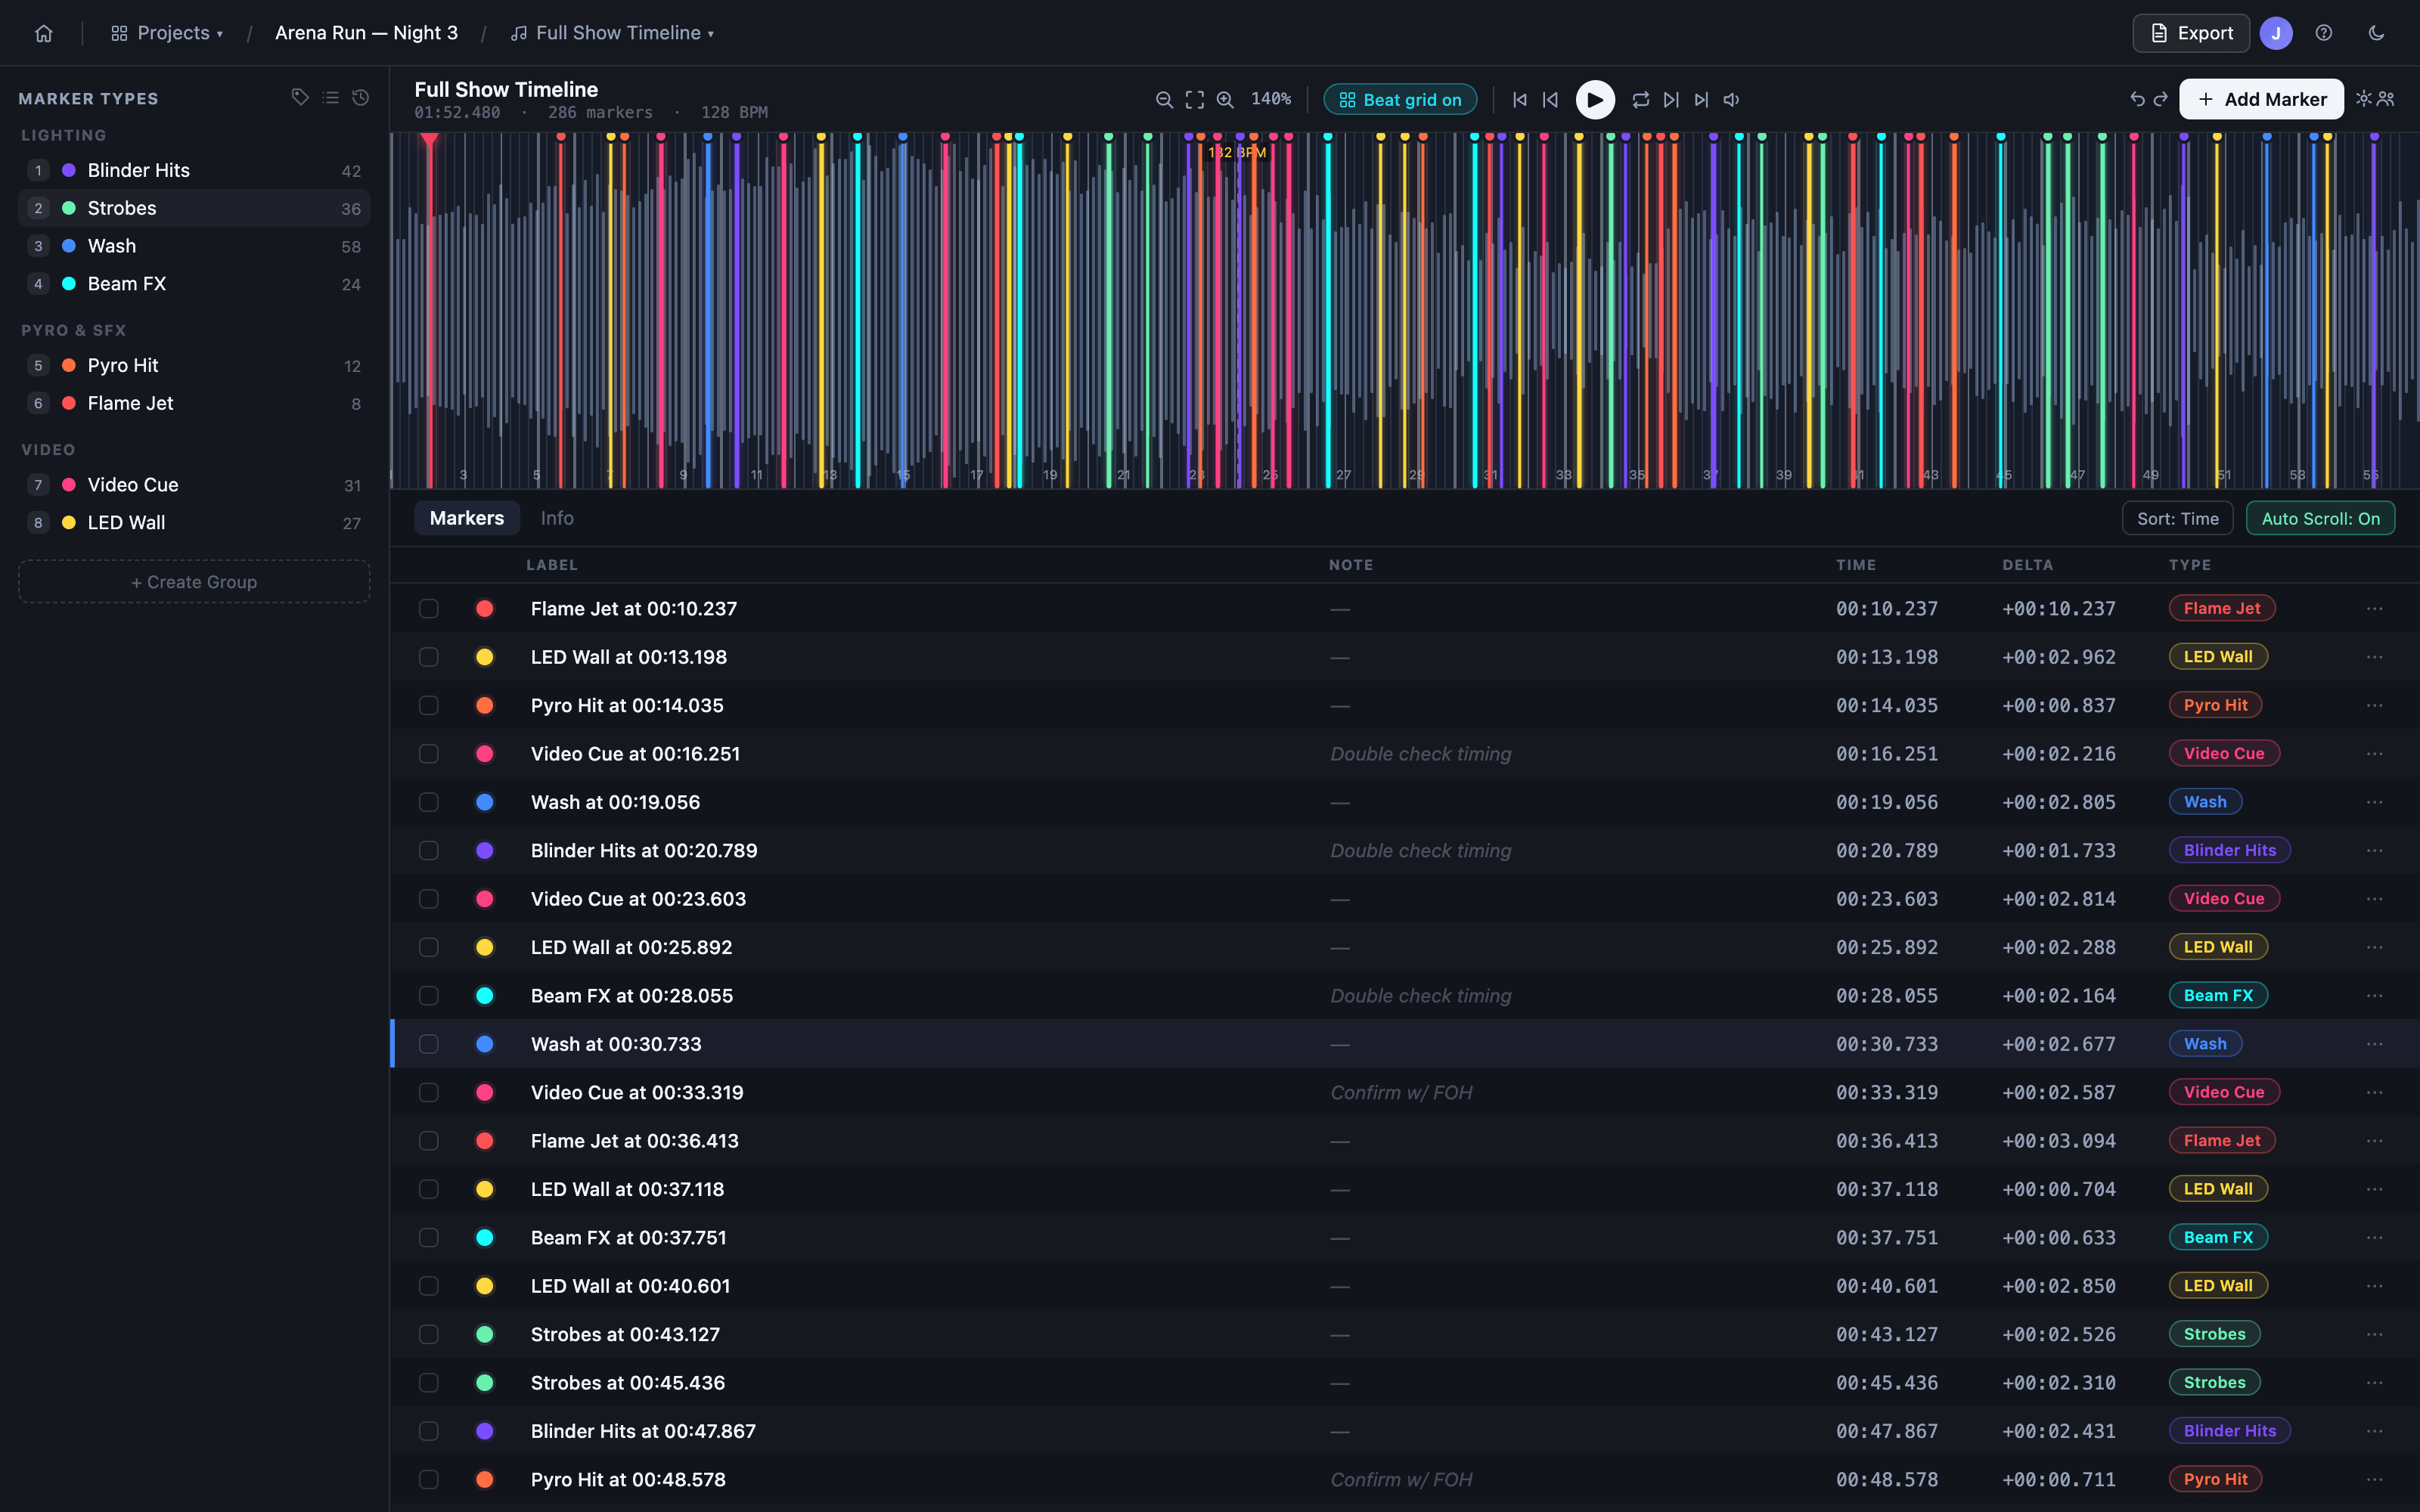Switch theme with the moon icon
This screenshot has height=1512, width=2420.
click(x=2377, y=33)
